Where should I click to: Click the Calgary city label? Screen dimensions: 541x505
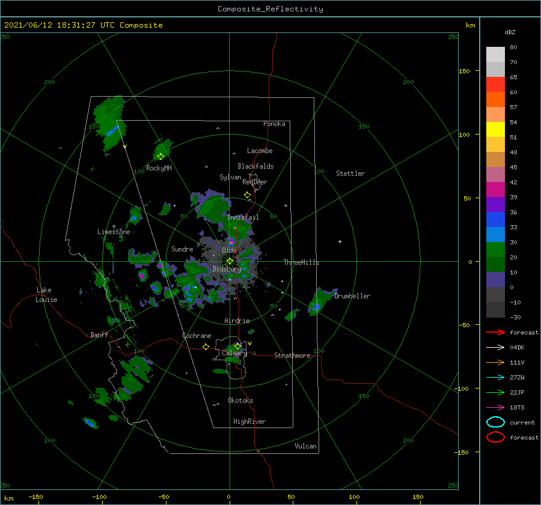[x=234, y=353]
